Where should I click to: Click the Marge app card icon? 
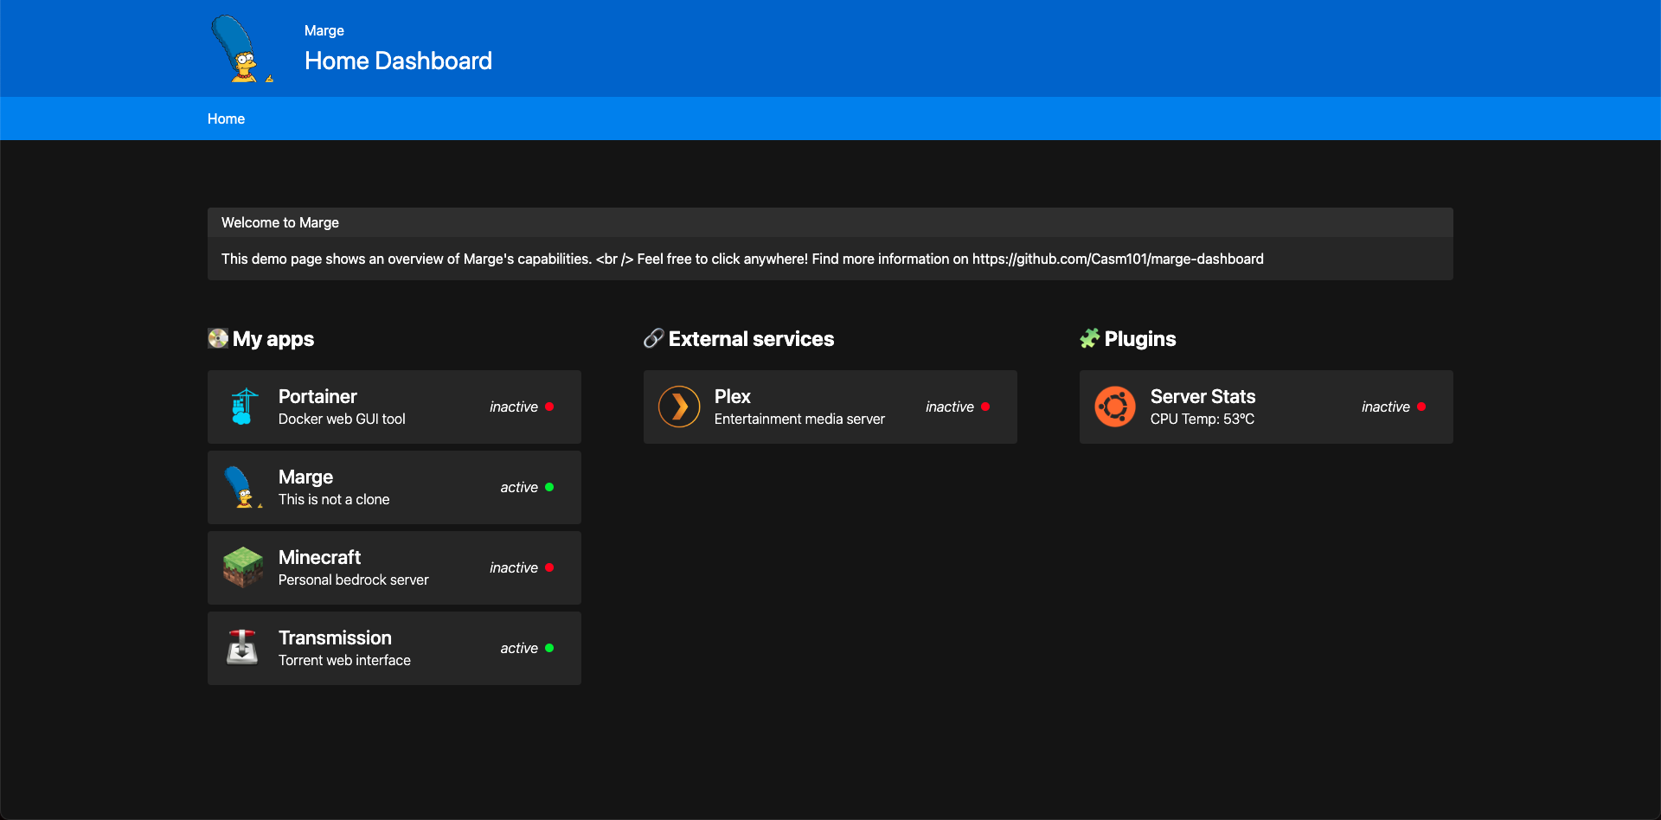tap(243, 487)
